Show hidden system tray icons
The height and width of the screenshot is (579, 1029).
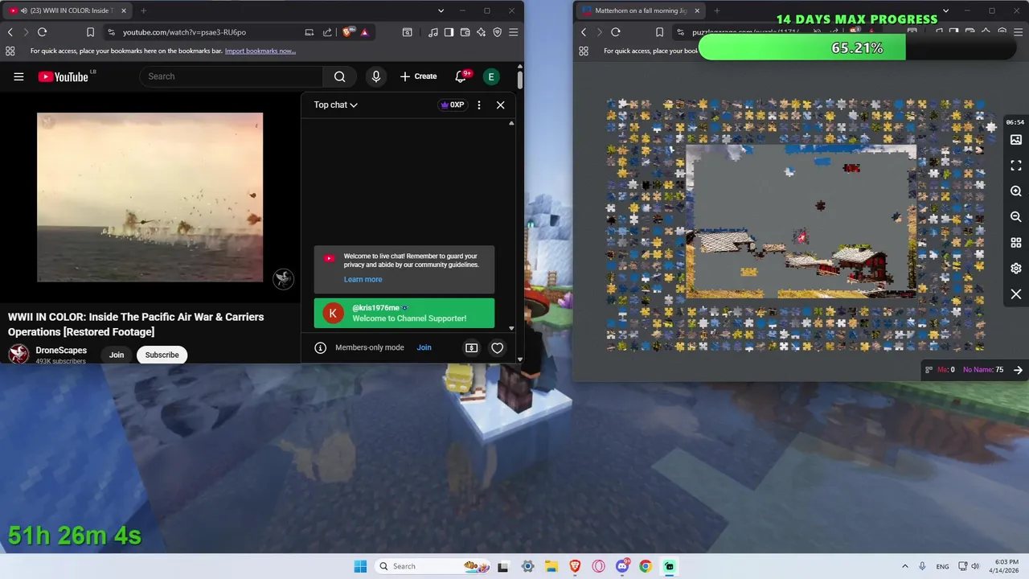point(905,566)
